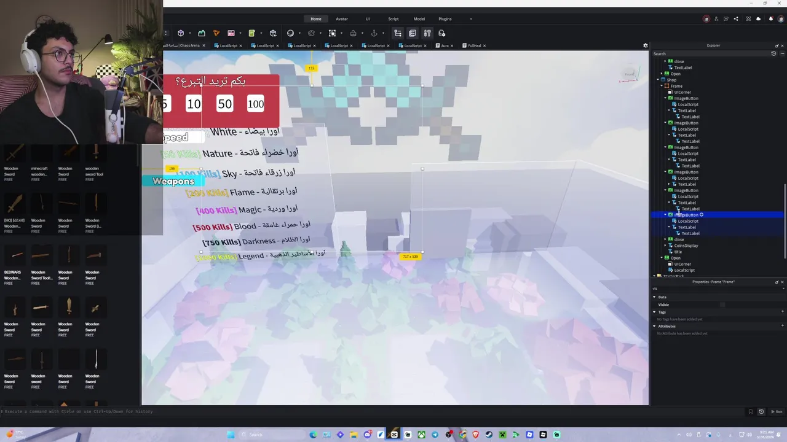This screenshot has width=787, height=442.
Task: Click the Lock tool icon
Action: click(x=353, y=33)
